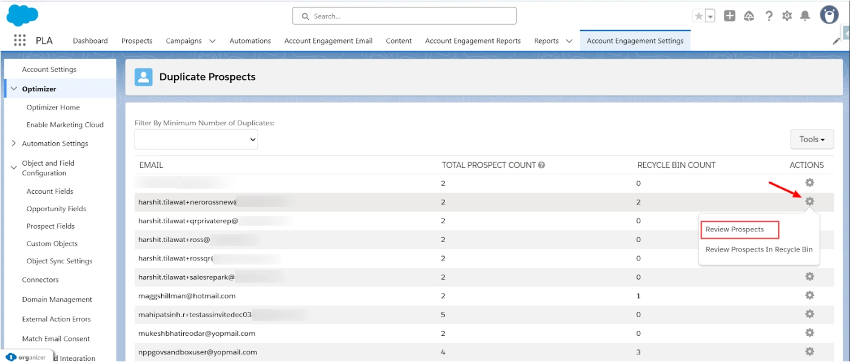Open actions gear for nppgovsandboxuser@yopmail.com row
850x362 pixels.
(x=809, y=352)
